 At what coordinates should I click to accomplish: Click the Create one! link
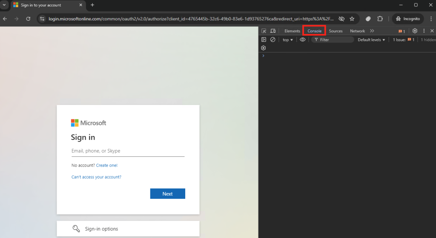pyautogui.click(x=107, y=165)
